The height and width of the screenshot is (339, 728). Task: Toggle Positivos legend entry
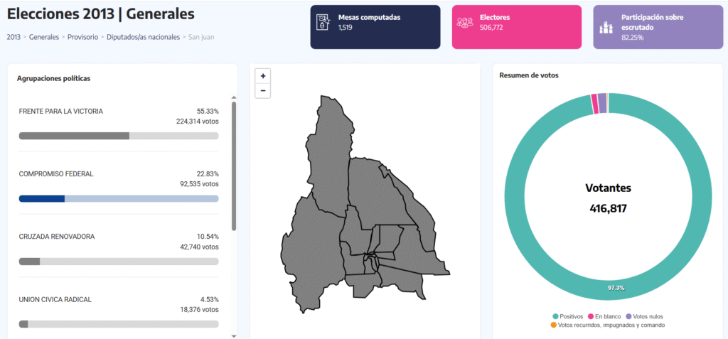pos(568,316)
